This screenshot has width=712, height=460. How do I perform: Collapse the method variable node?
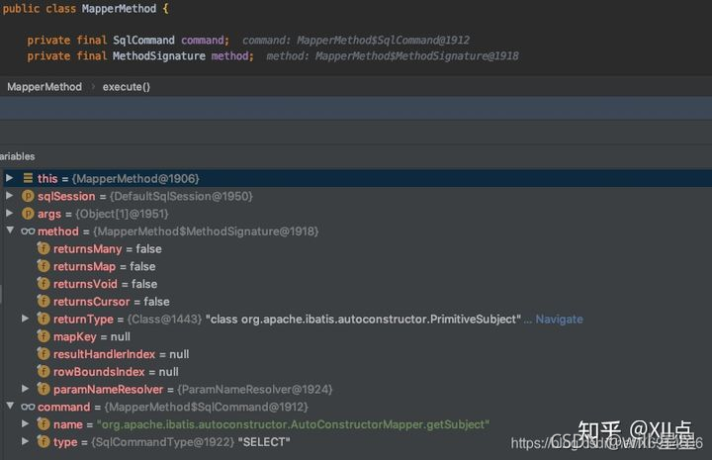(x=10, y=230)
